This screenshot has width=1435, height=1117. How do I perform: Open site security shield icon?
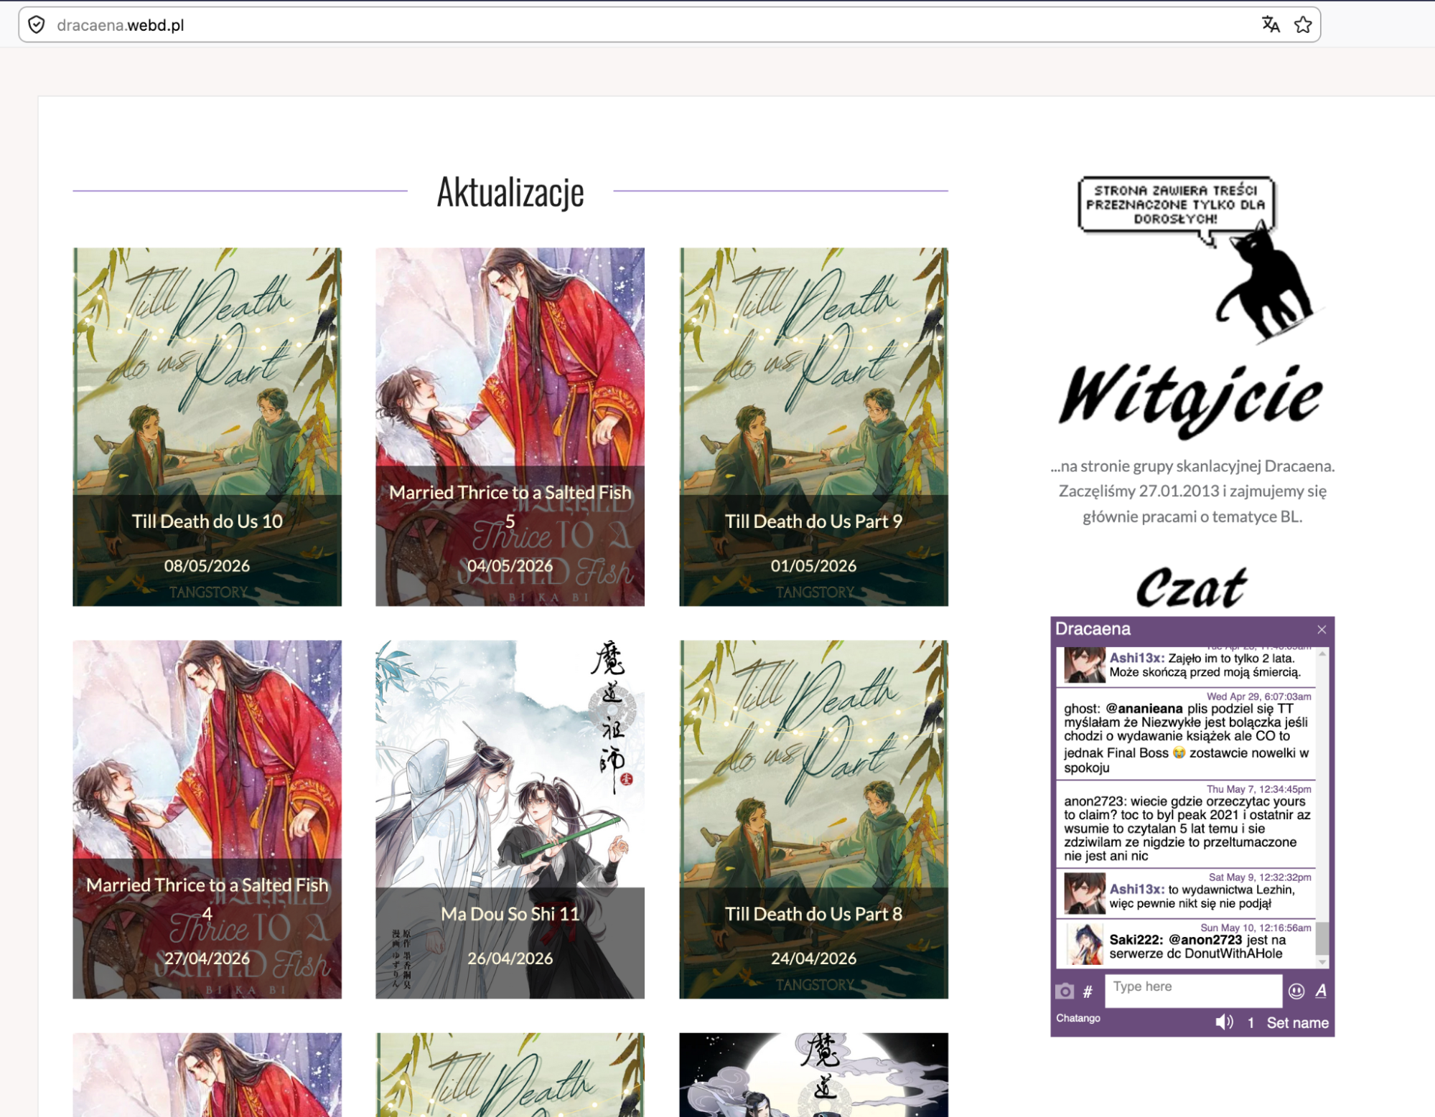click(x=37, y=24)
